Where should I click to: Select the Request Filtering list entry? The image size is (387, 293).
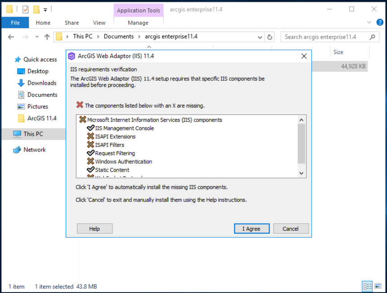[x=115, y=153]
